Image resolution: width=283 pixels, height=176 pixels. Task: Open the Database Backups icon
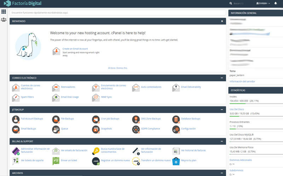(x=176, y=119)
